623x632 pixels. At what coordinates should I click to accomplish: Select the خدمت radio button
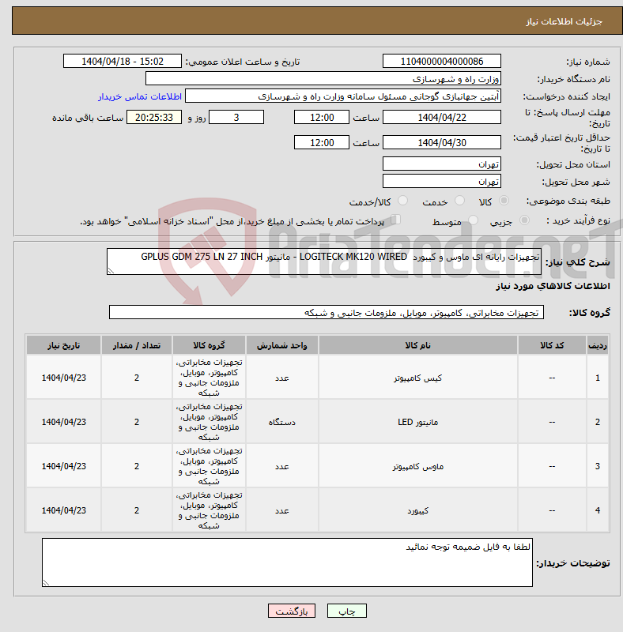point(459,201)
